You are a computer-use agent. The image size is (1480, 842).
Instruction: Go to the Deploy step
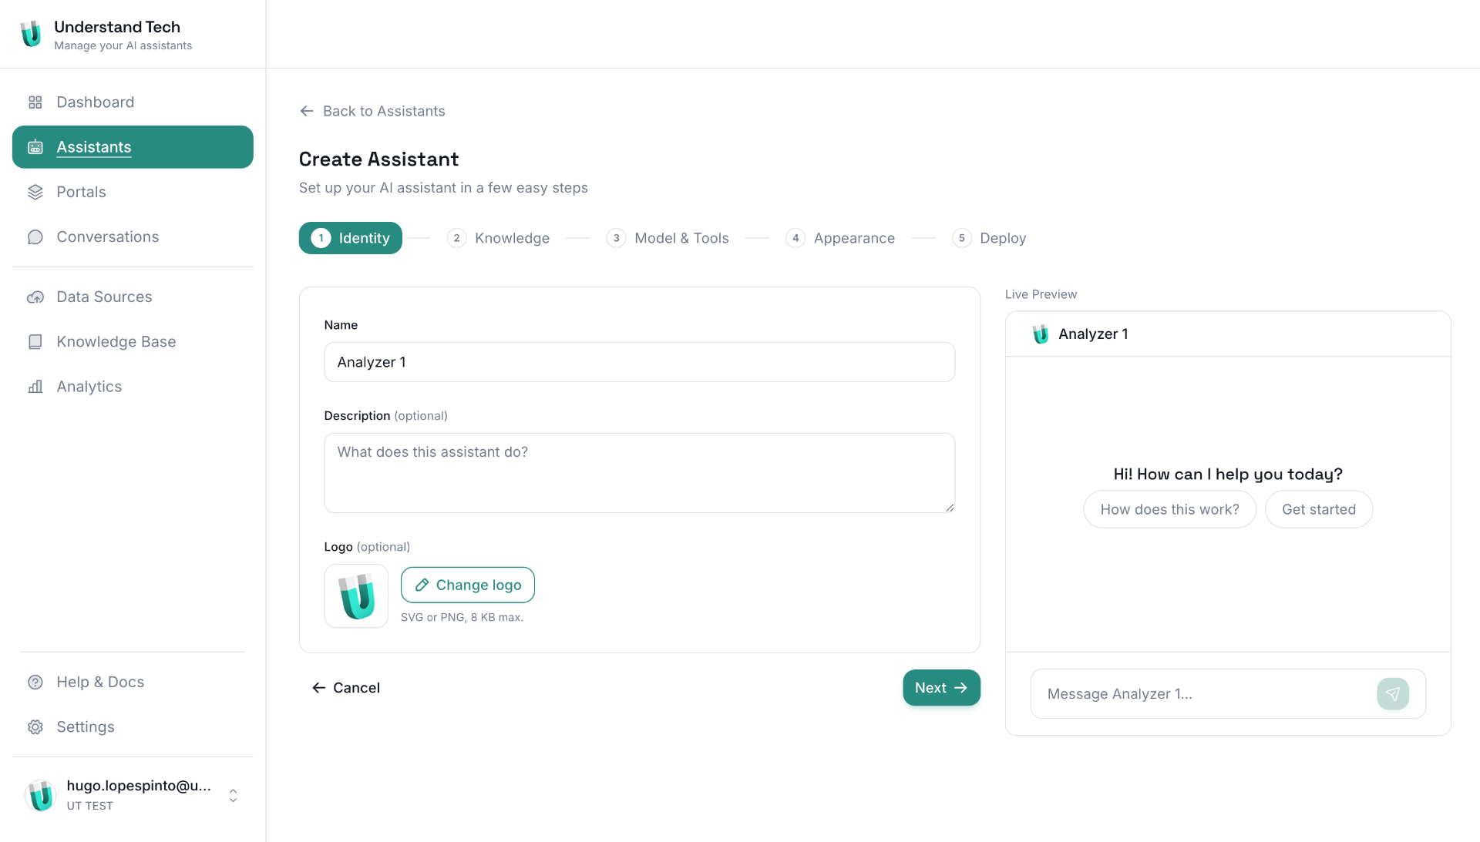[x=989, y=238]
